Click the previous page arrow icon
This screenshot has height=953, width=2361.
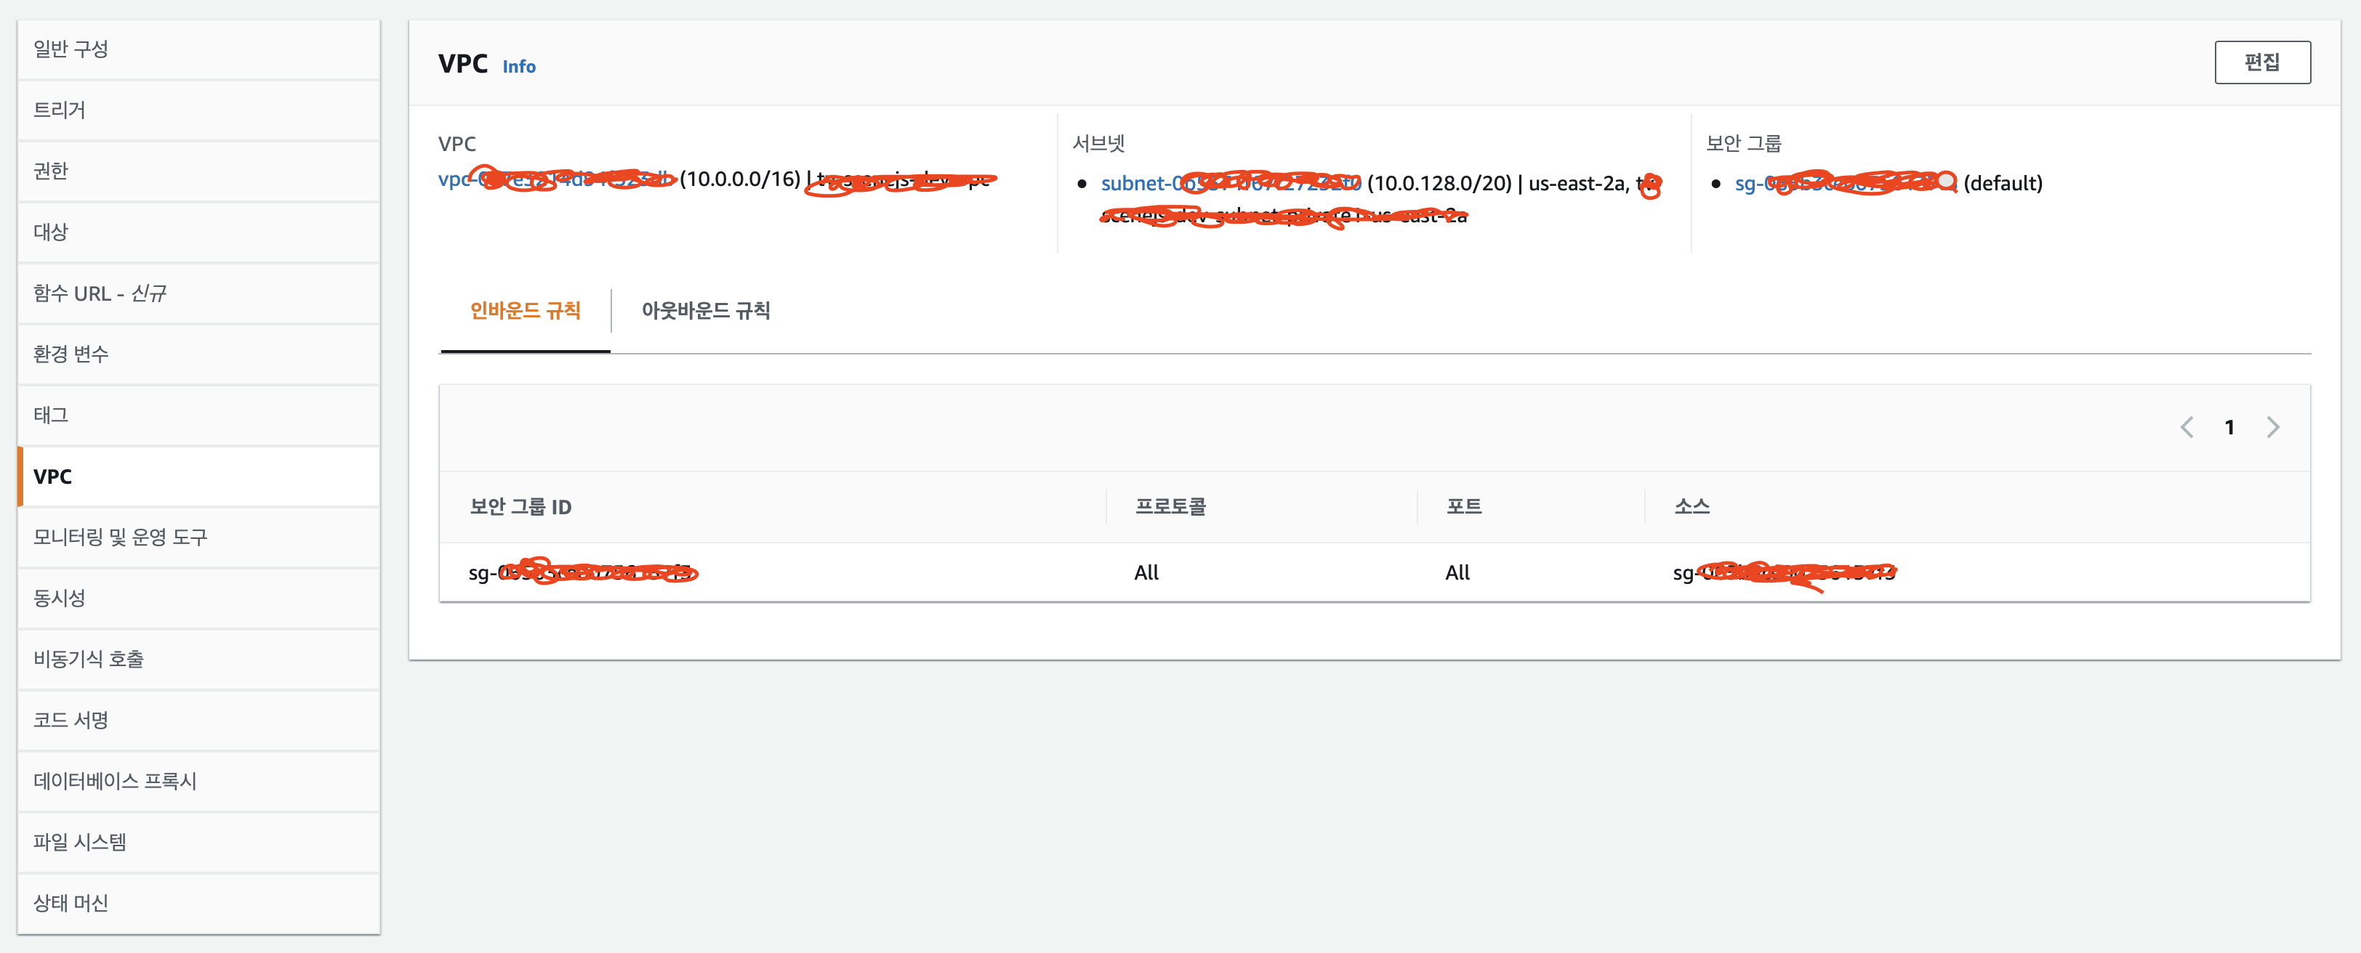(2187, 428)
